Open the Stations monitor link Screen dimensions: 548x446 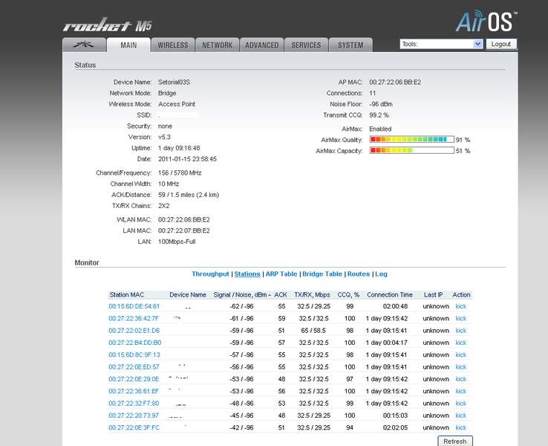[247, 274]
